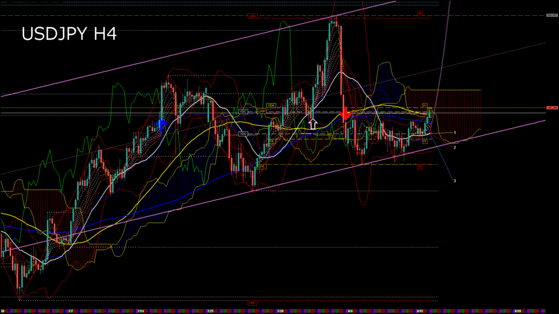The image size is (559, 314).
Task: Click the red down arrow marker
Action: 345,113
